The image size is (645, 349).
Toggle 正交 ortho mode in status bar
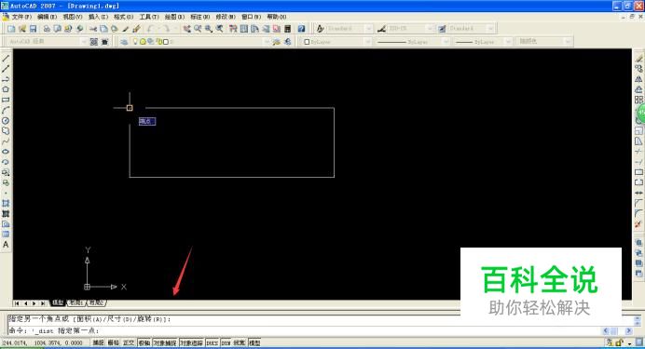click(129, 342)
